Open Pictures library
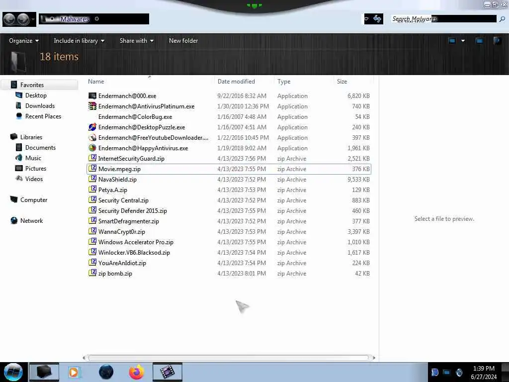The width and height of the screenshot is (509, 382). [x=36, y=168]
